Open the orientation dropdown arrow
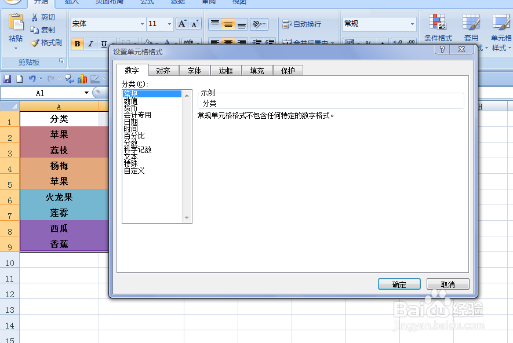Image resolution: width=513 pixels, height=343 pixels. [x=264, y=24]
